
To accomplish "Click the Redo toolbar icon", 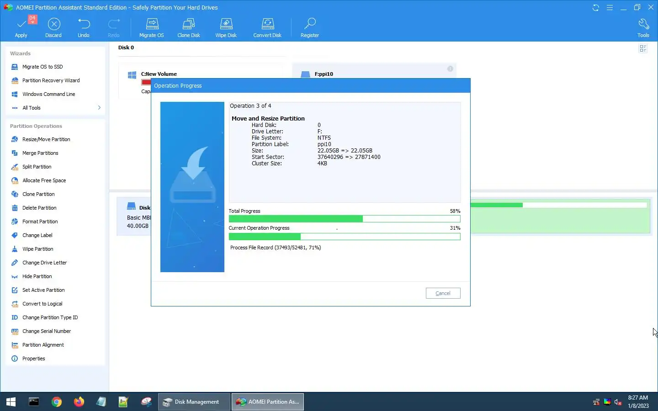I will point(113,27).
